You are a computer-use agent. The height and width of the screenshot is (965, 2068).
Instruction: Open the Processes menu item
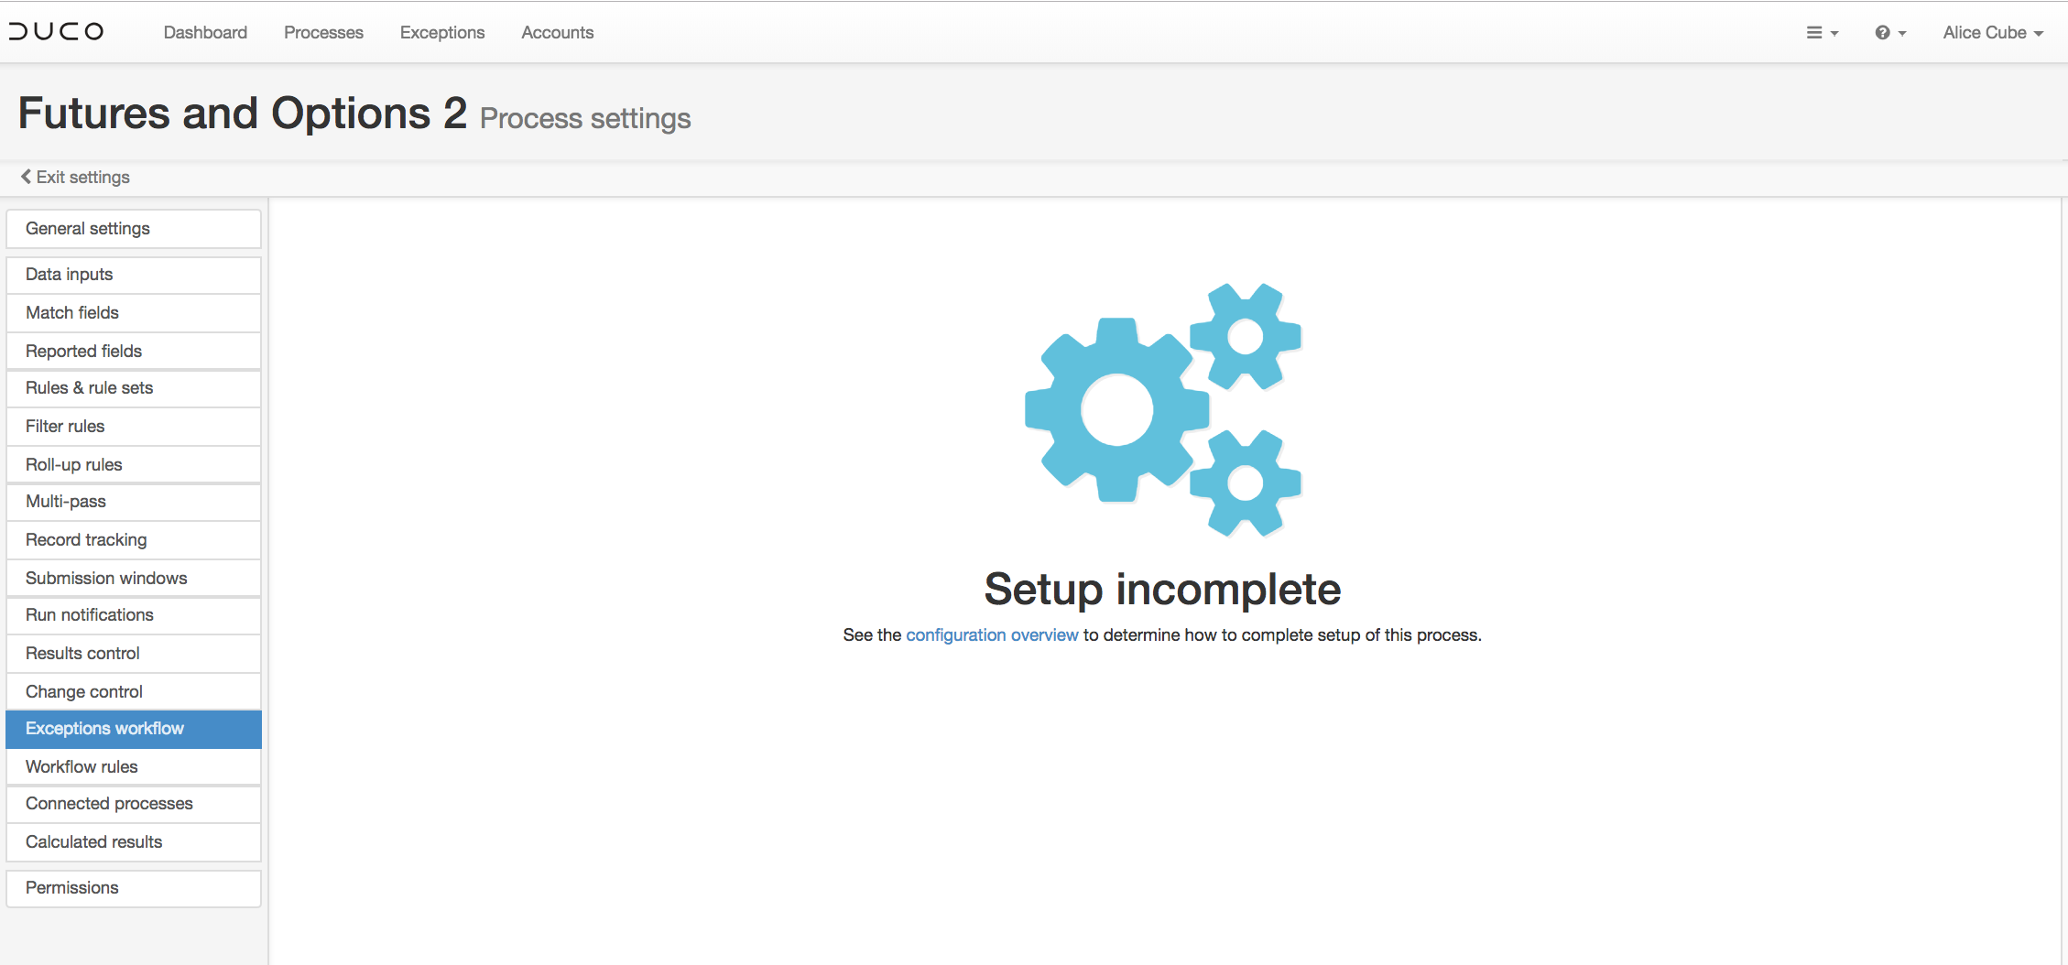[x=323, y=33]
